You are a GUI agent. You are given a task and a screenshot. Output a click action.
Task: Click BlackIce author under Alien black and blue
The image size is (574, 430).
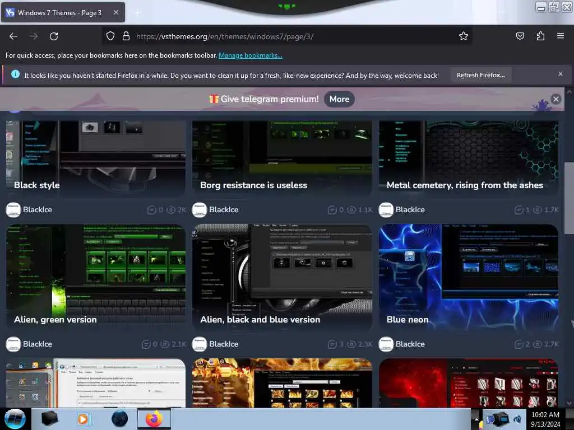click(x=224, y=344)
